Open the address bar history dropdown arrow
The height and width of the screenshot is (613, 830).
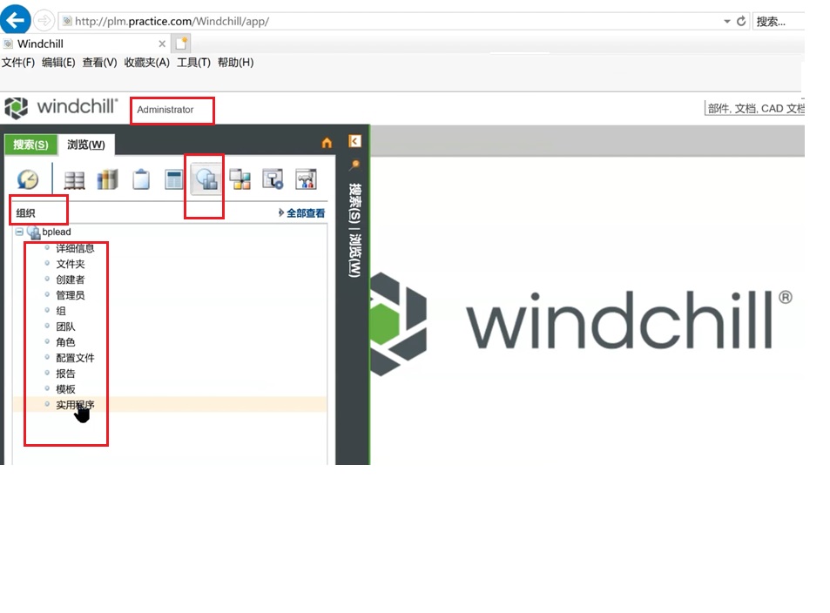726,21
